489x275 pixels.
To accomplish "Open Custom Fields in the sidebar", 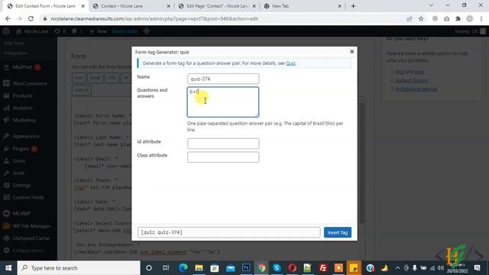I will coord(28,197).
